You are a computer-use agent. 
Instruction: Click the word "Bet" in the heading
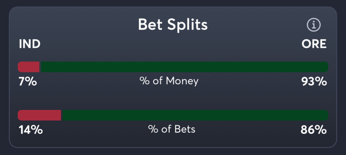(150, 25)
